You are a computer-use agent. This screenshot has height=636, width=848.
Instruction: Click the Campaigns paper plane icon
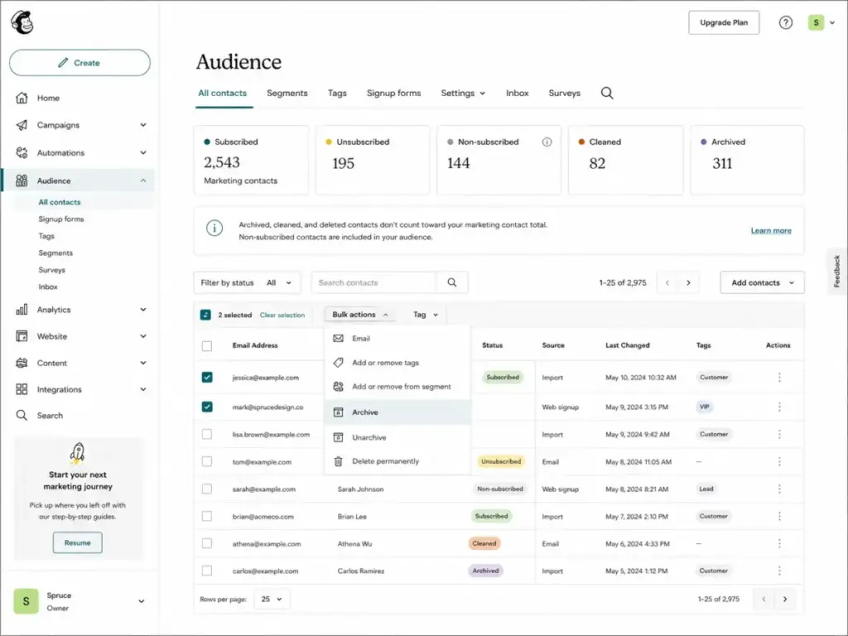(22, 125)
